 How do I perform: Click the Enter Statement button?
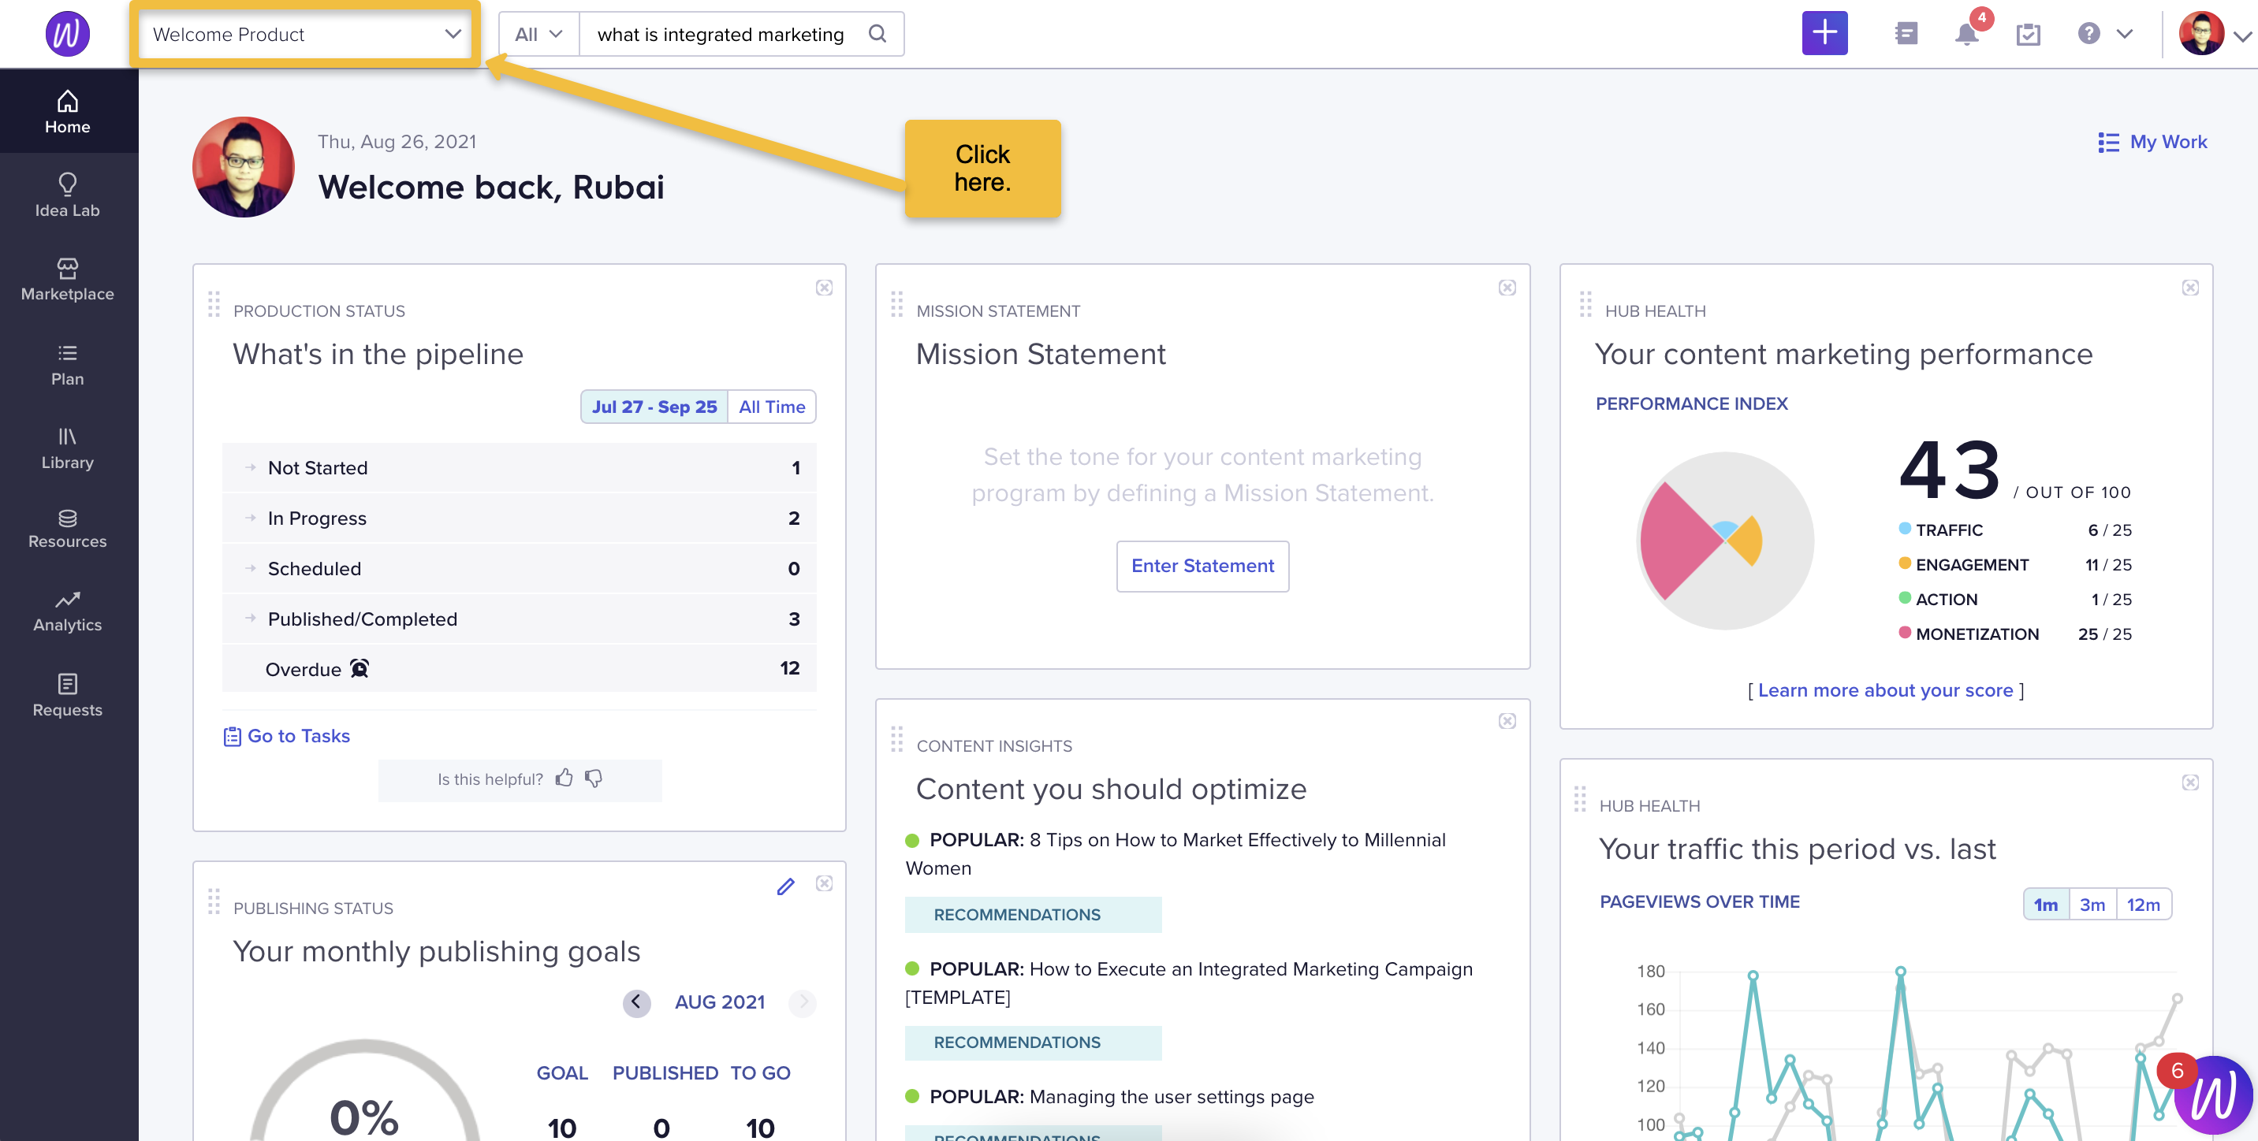point(1202,566)
